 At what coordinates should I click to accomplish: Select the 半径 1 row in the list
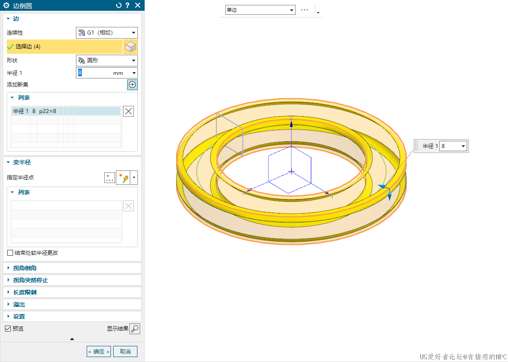tap(66, 111)
